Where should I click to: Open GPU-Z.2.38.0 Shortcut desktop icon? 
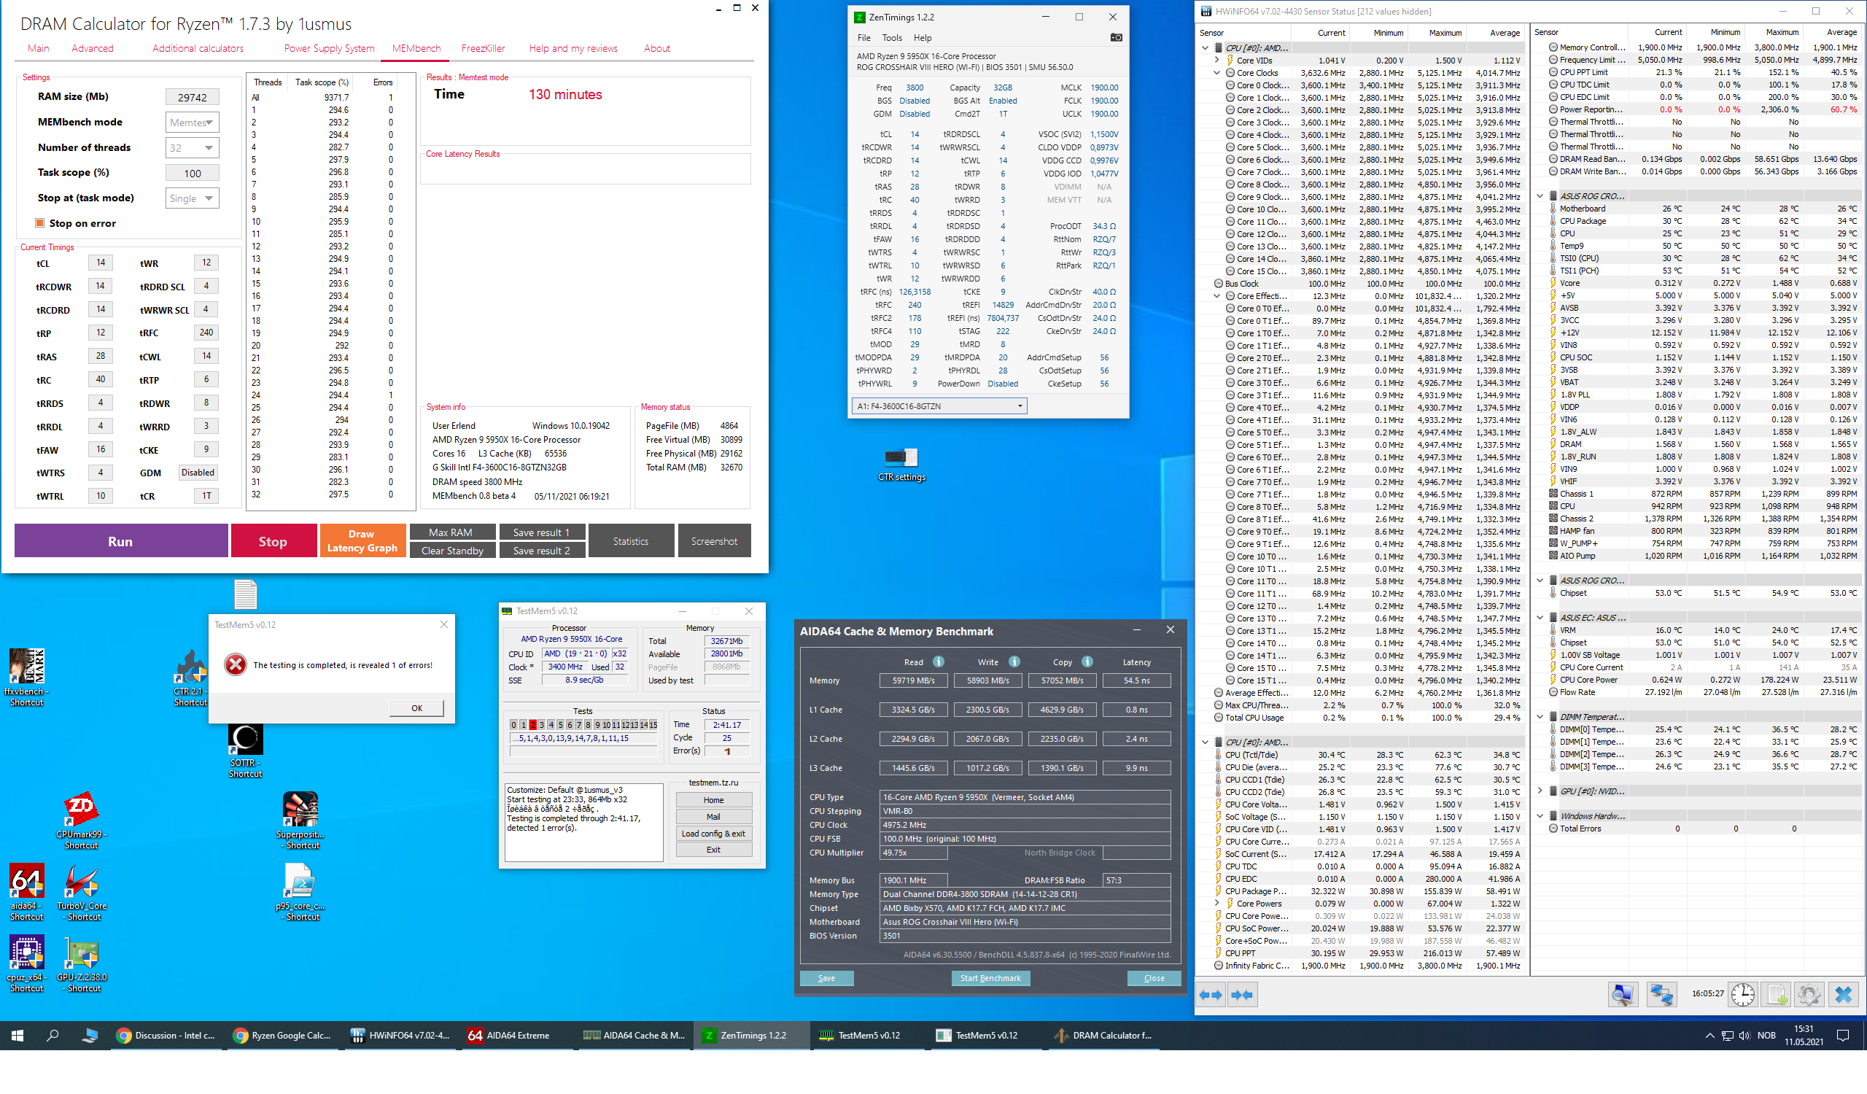pyautogui.click(x=82, y=963)
